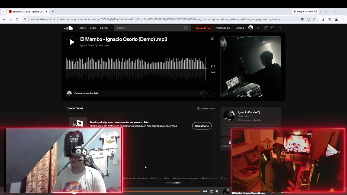Open the Library section
The image size is (347, 195).
click(104, 28)
